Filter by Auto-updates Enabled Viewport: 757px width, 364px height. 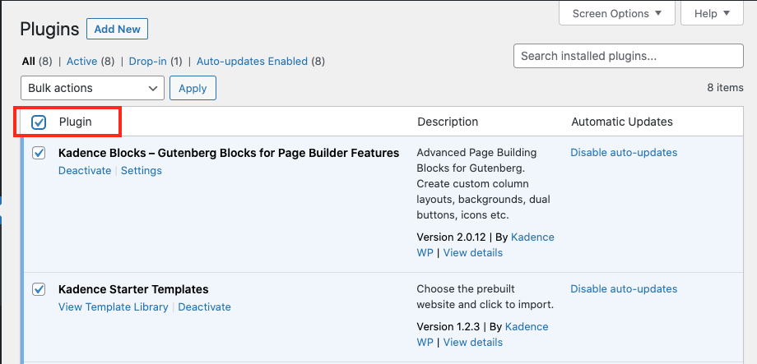coord(252,62)
